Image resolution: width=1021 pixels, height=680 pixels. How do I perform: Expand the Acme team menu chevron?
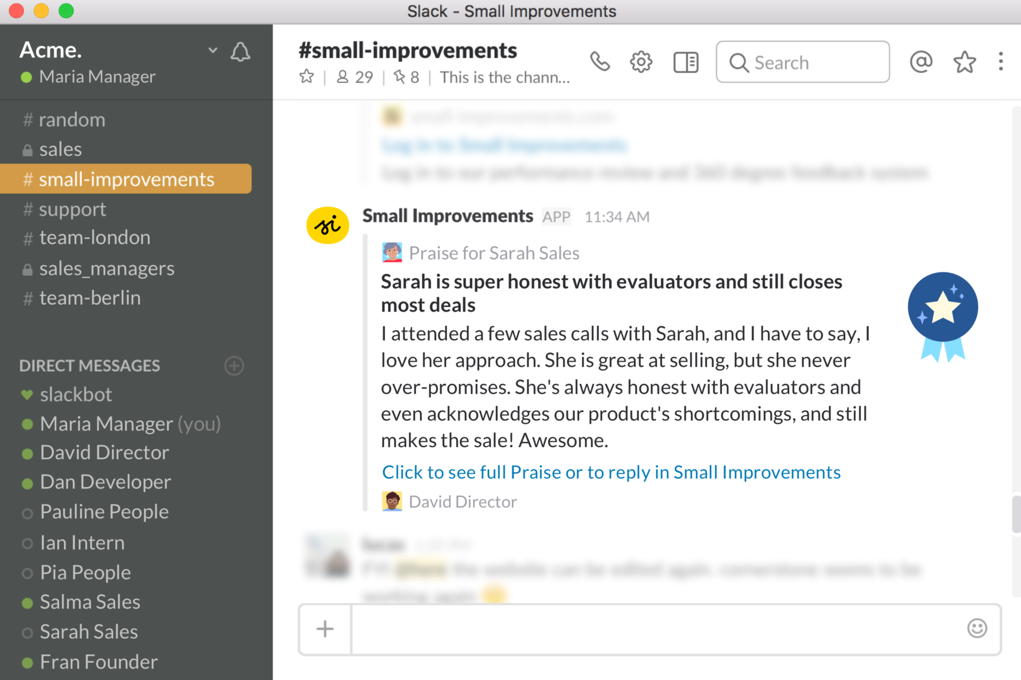click(x=213, y=51)
